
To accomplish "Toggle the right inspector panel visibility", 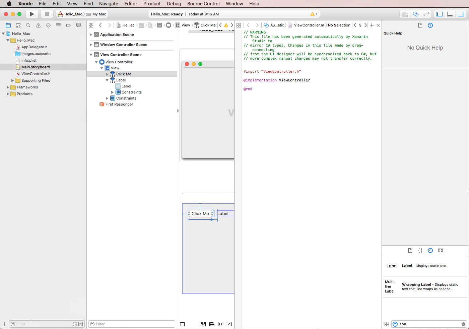I will pyautogui.click(x=461, y=14).
